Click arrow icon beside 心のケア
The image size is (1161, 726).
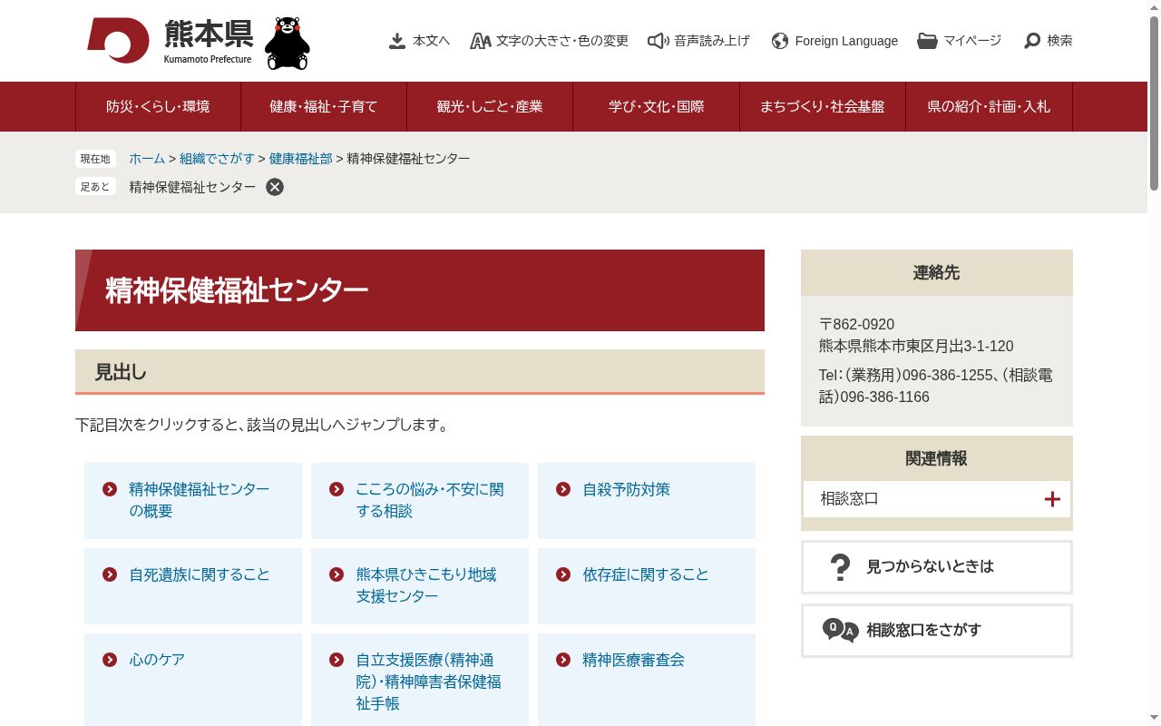[x=110, y=660]
